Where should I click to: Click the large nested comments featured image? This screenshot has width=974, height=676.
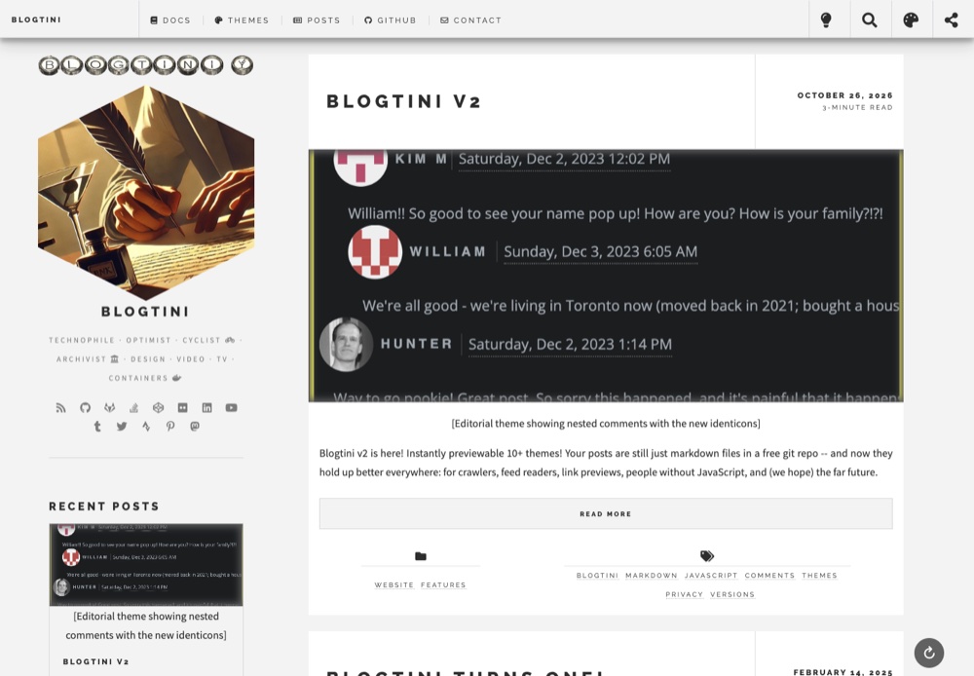[x=606, y=276]
